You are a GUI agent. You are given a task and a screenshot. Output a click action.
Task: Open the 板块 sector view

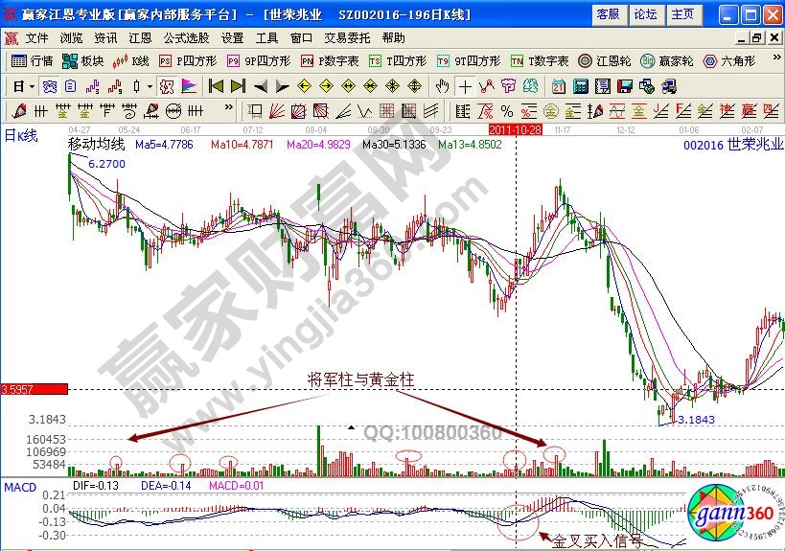[83, 61]
